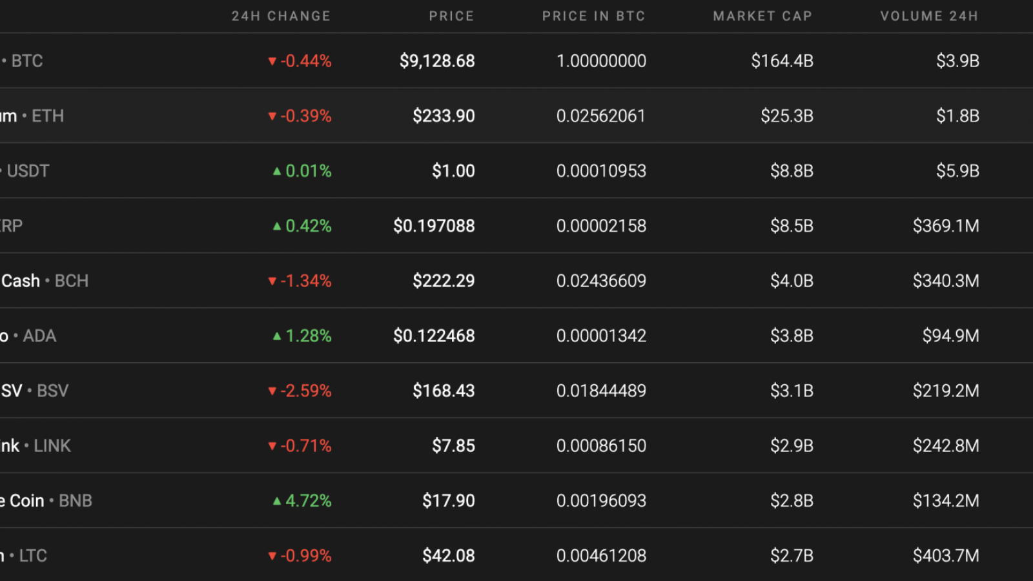This screenshot has height=581, width=1033.
Task: Select the -0.99% change value
Action: 300,555
